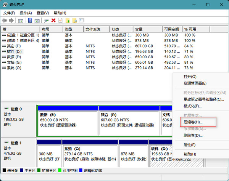Open the 查看(V) menu

pos(43,13)
